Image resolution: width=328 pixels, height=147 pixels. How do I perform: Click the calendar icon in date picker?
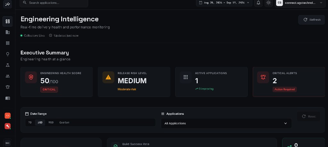[x=201, y=3]
